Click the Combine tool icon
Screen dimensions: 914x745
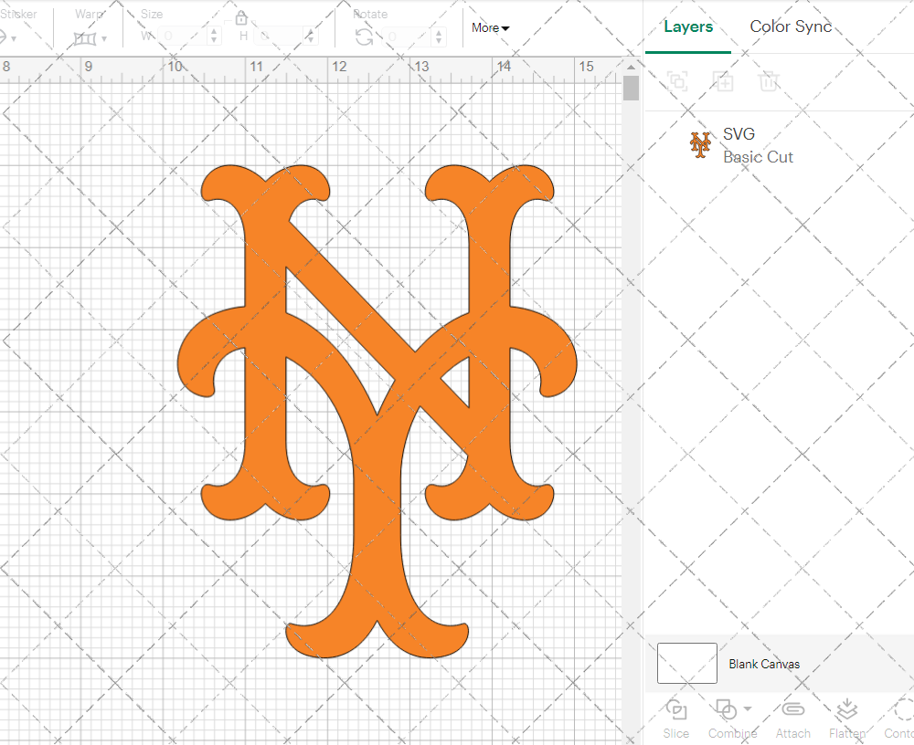pos(725,710)
